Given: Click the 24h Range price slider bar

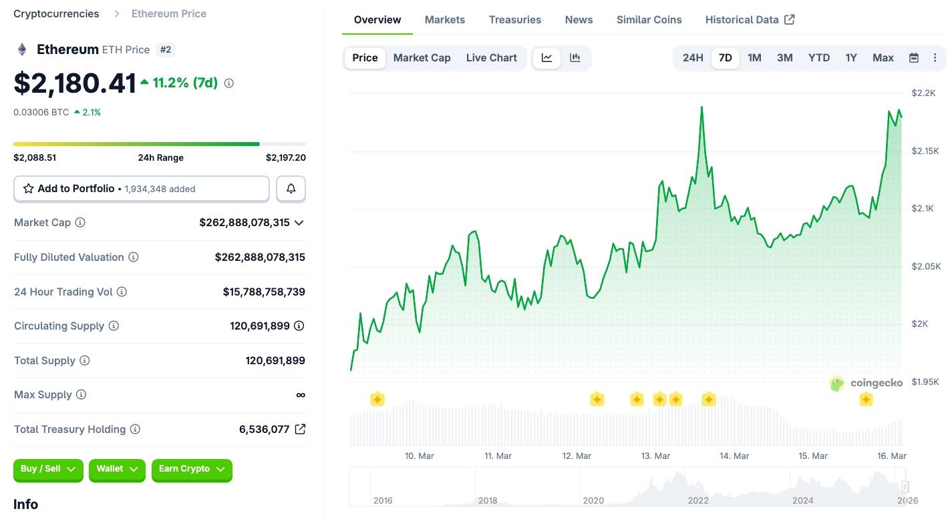Looking at the screenshot, I should 160,144.
